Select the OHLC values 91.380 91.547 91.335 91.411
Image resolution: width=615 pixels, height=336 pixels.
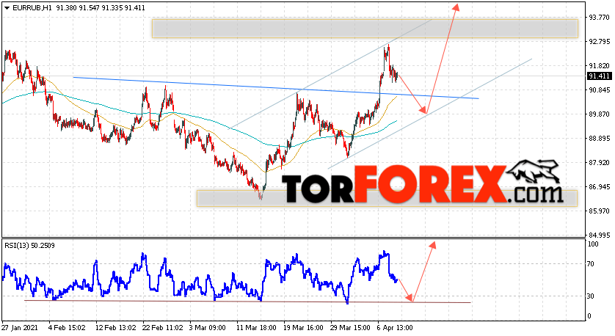(101, 8)
